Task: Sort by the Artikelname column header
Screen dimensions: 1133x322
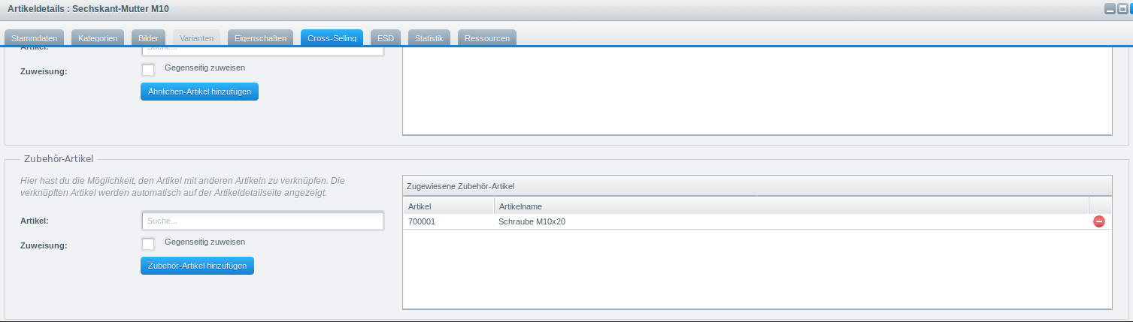Action: click(791, 206)
